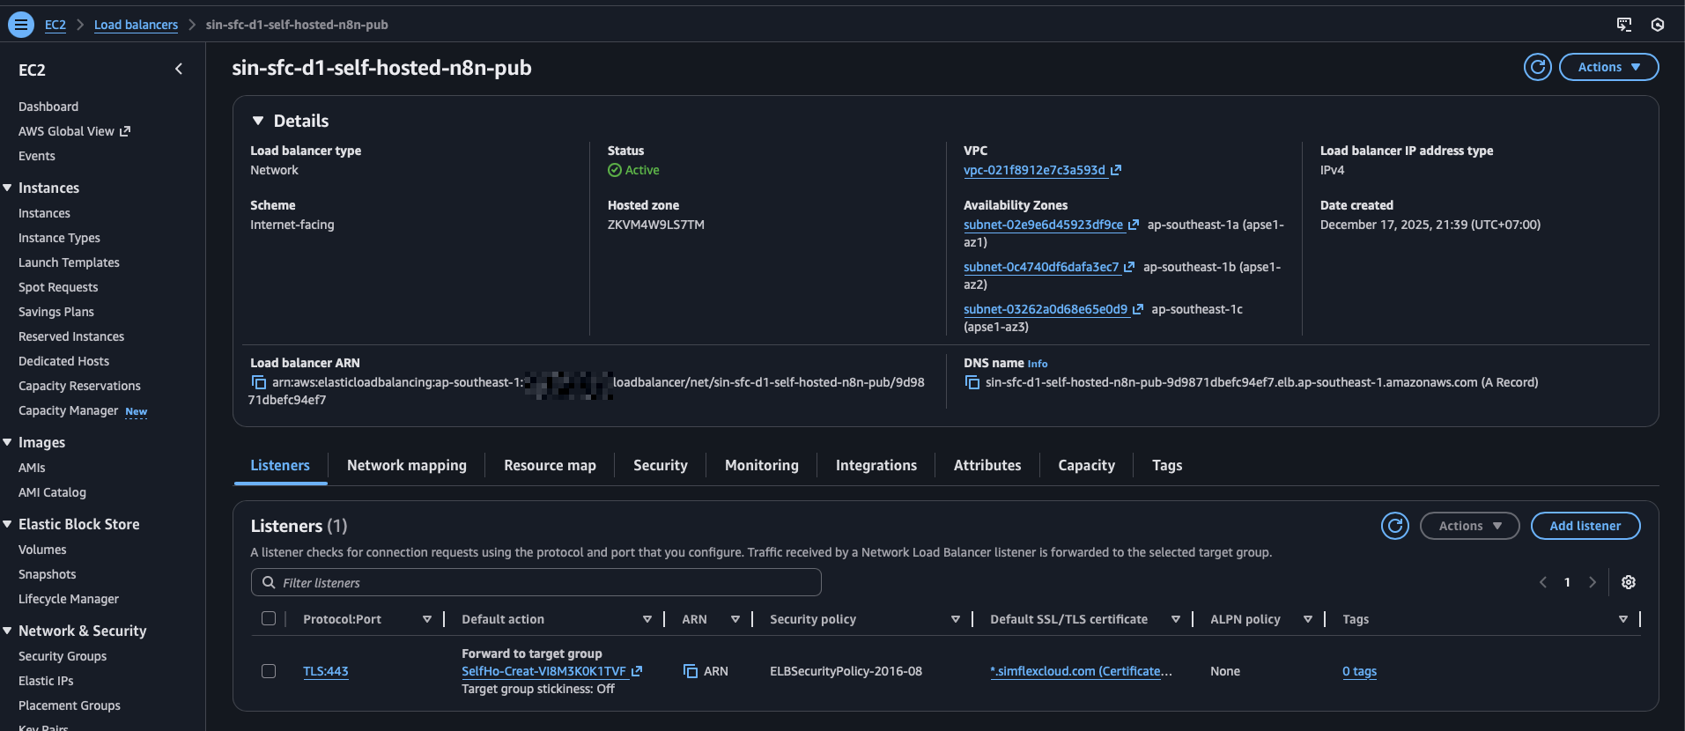Switch to the Attributes tab
Screen dimensions: 1685x731
click(987, 465)
